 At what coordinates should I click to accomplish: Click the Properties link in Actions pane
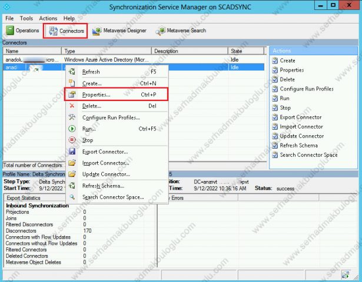(x=292, y=70)
